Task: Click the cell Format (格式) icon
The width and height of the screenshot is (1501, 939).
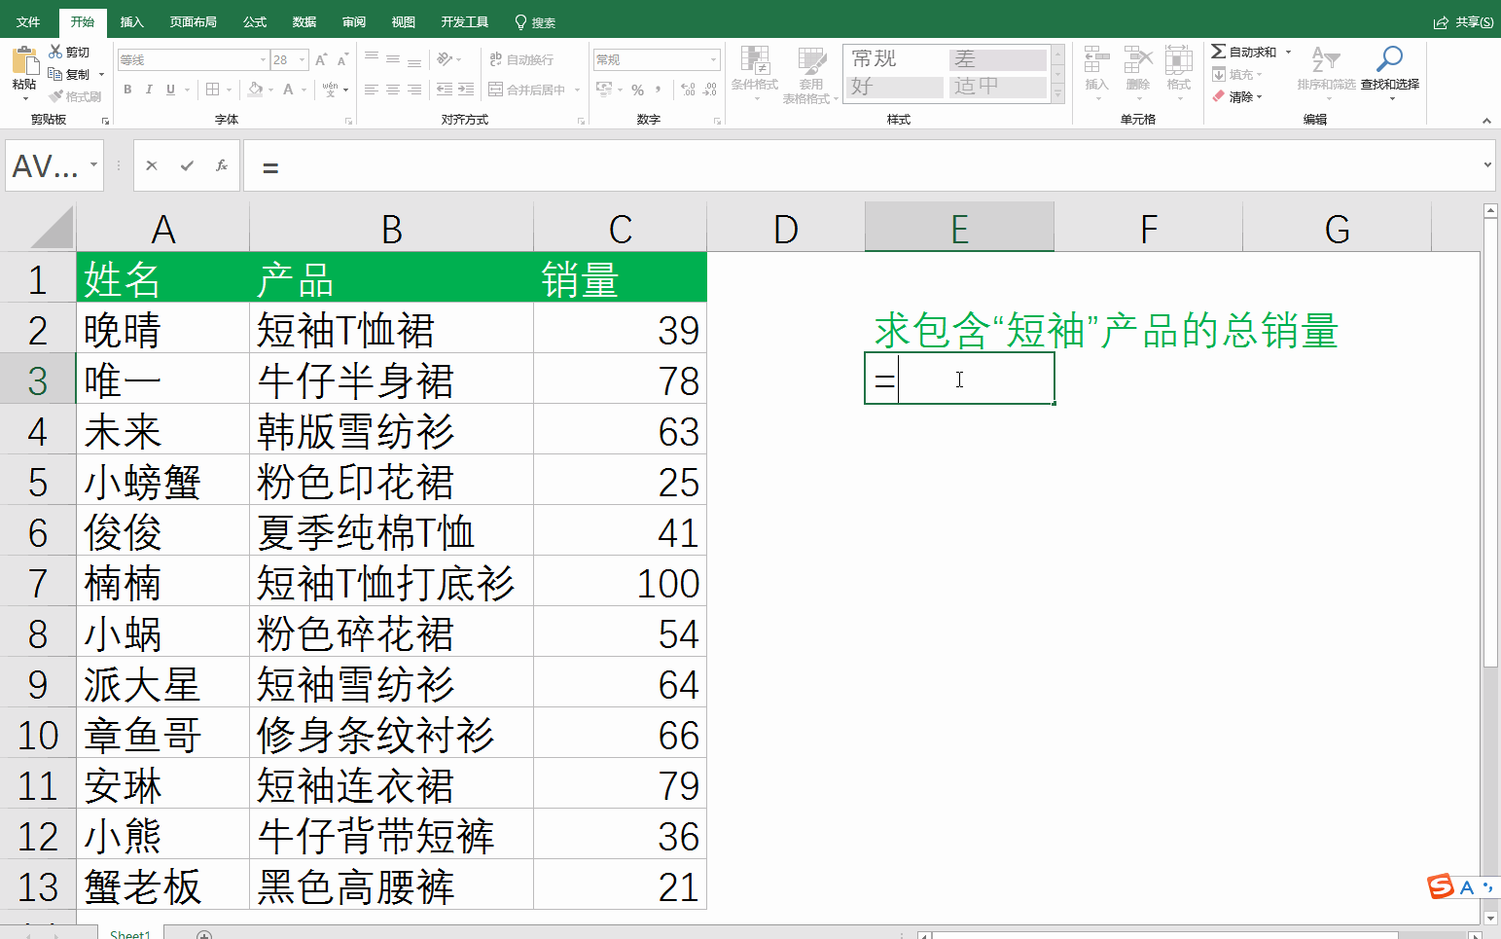Action: pyautogui.click(x=1179, y=60)
